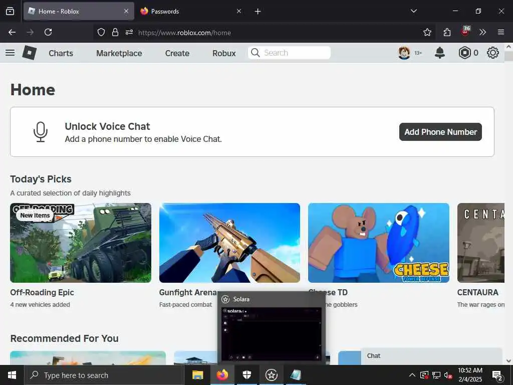Viewport: 513px width, 385px height.
Task: Show hidden system tray icons
Action: click(x=412, y=375)
